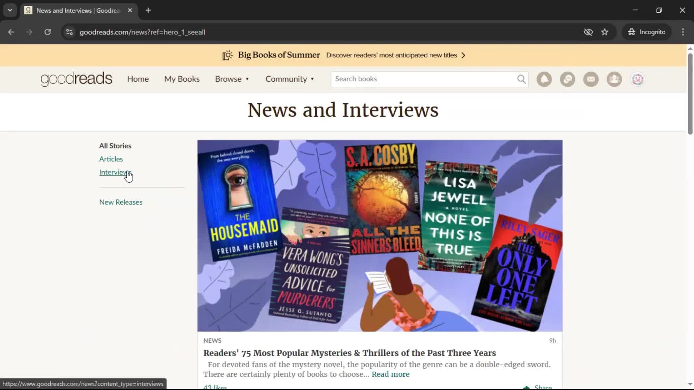Viewport: 694px width, 390px height.
Task: Open New Releases link
Action: 121,202
